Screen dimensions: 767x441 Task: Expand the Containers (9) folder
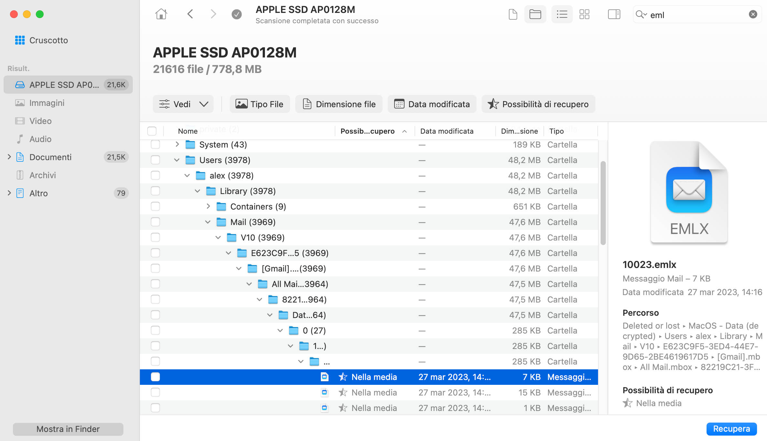tap(208, 207)
